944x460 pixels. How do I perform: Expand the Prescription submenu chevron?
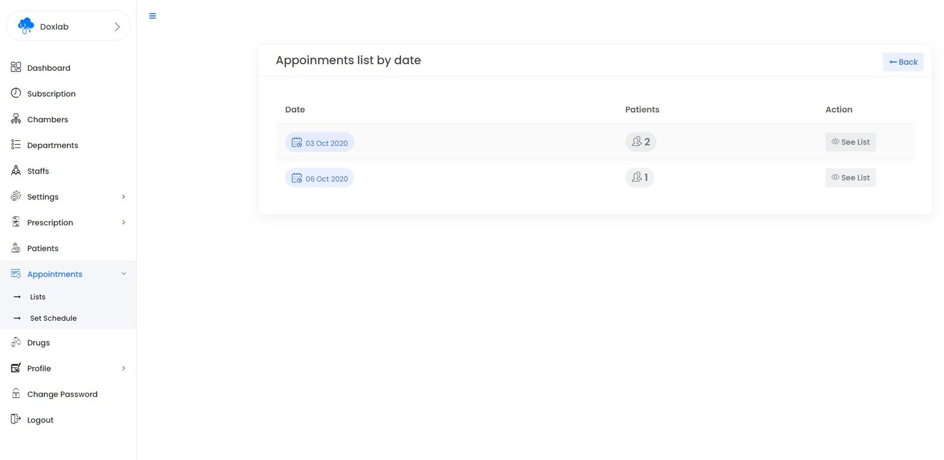coord(123,222)
